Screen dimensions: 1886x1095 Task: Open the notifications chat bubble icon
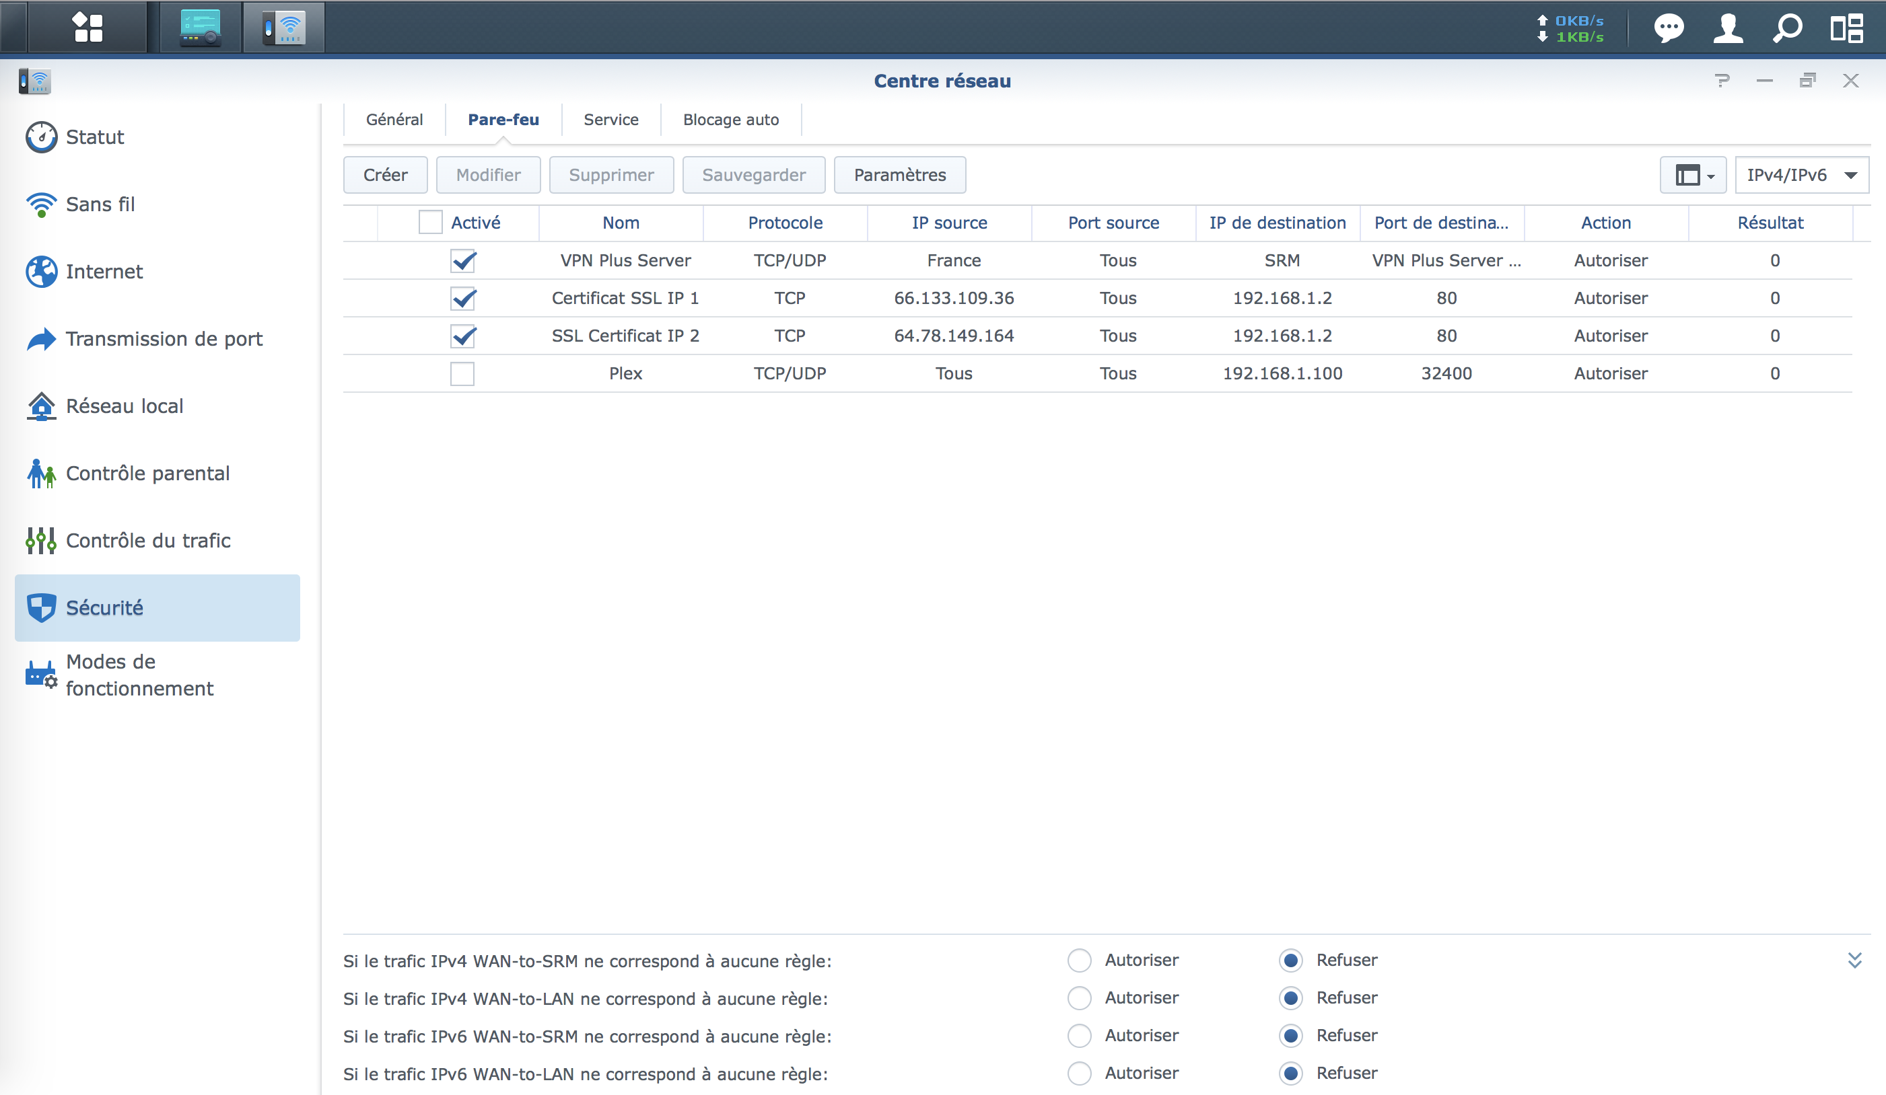tap(1668, 28)
